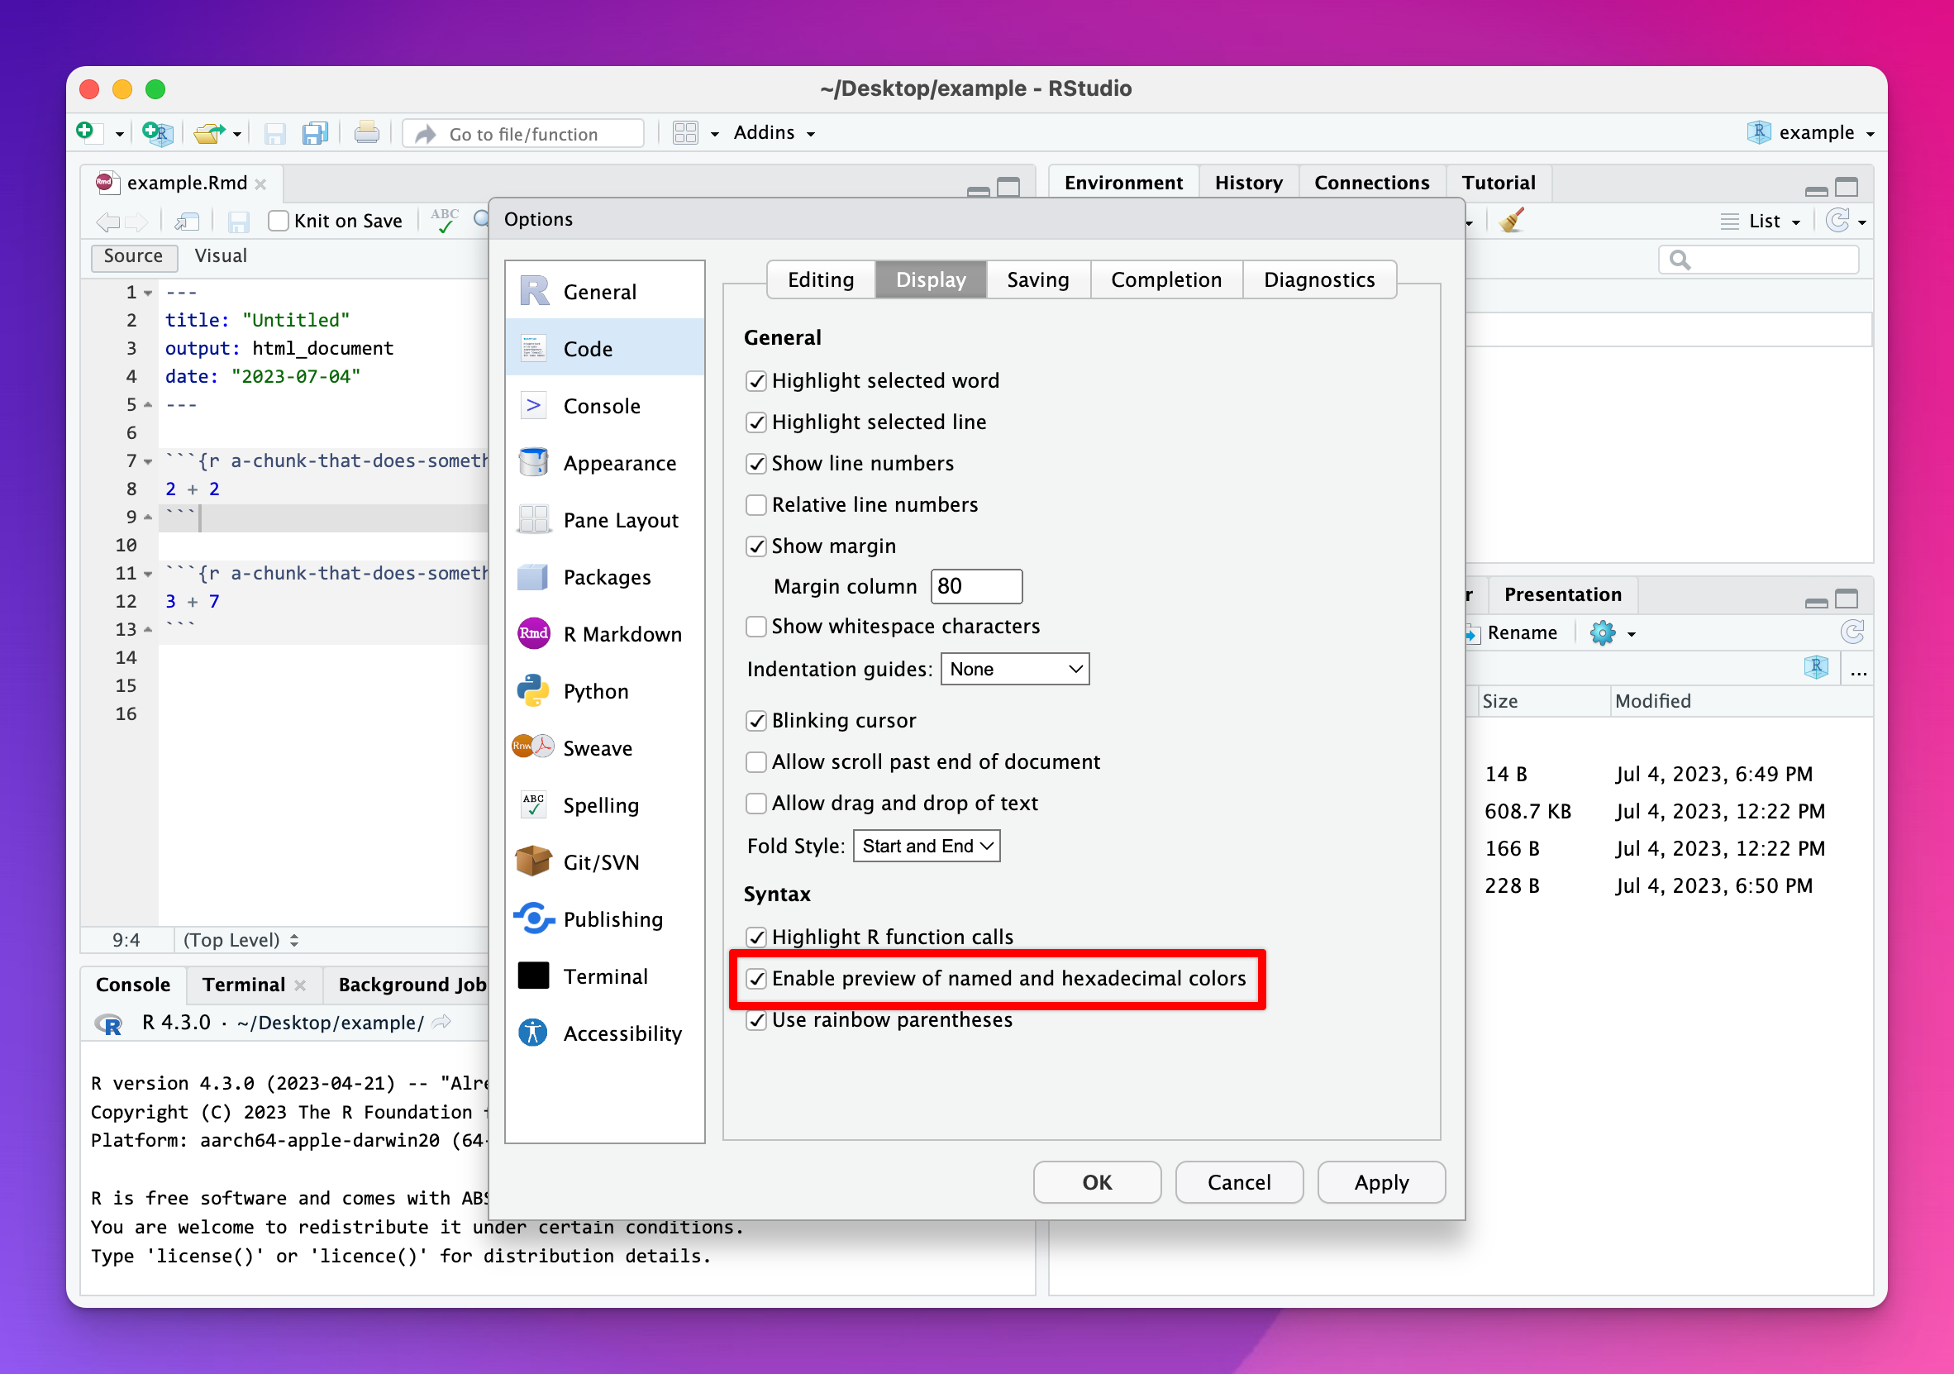1954x1374 pixels.
Task: Toggle Blinking cursor checkbox
Action: (755, 721)
